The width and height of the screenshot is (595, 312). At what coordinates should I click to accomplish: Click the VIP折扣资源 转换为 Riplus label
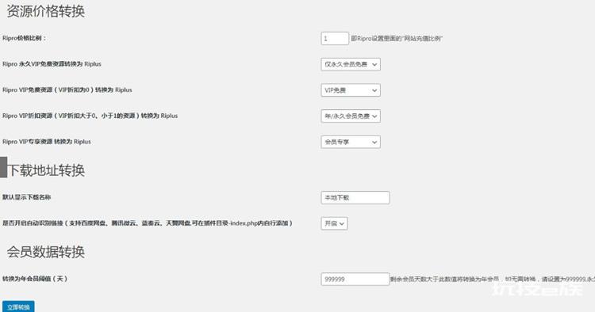click(x=90, y=116)
